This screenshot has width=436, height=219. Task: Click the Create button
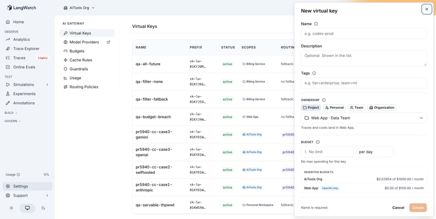pos(418,208)
